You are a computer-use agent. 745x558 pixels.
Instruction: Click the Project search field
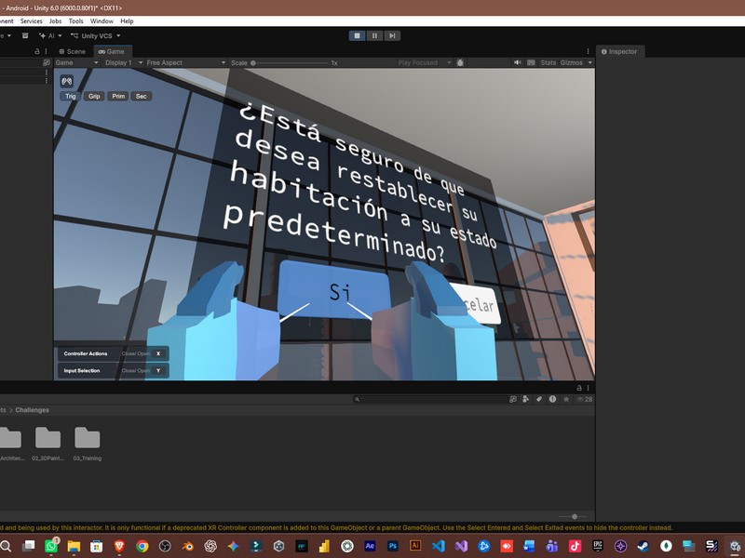click(x=430, y=399)
